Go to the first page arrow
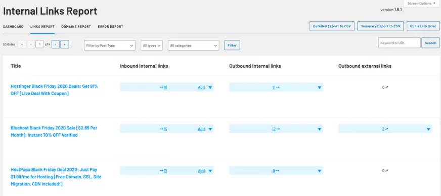This screenshot has height=196, width=441. point(22,44)
